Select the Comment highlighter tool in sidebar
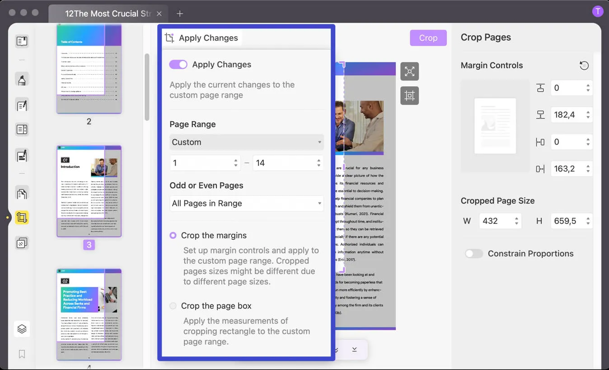609x370 pixels. [22, 80]
